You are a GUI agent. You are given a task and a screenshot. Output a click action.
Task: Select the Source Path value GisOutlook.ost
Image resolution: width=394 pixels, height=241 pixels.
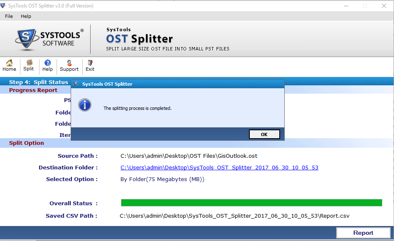(189, 156)
